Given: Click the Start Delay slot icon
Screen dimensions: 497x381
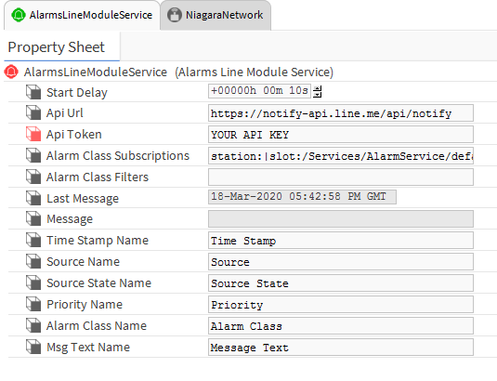Looking at the screenshot, I should [x=33, y=92].
